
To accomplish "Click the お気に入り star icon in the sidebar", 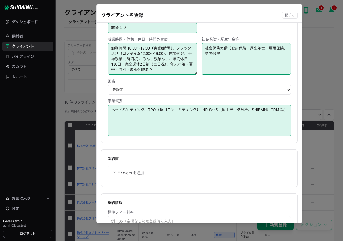I will [x=8, y=198].
